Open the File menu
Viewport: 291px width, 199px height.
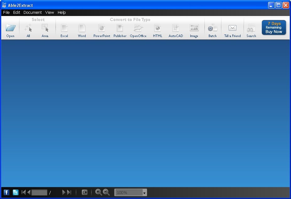coord(6,13)
